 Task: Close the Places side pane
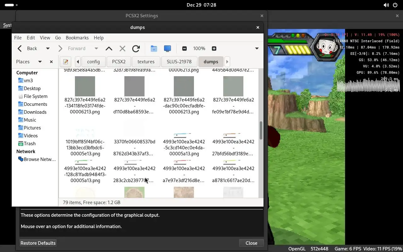51,62
